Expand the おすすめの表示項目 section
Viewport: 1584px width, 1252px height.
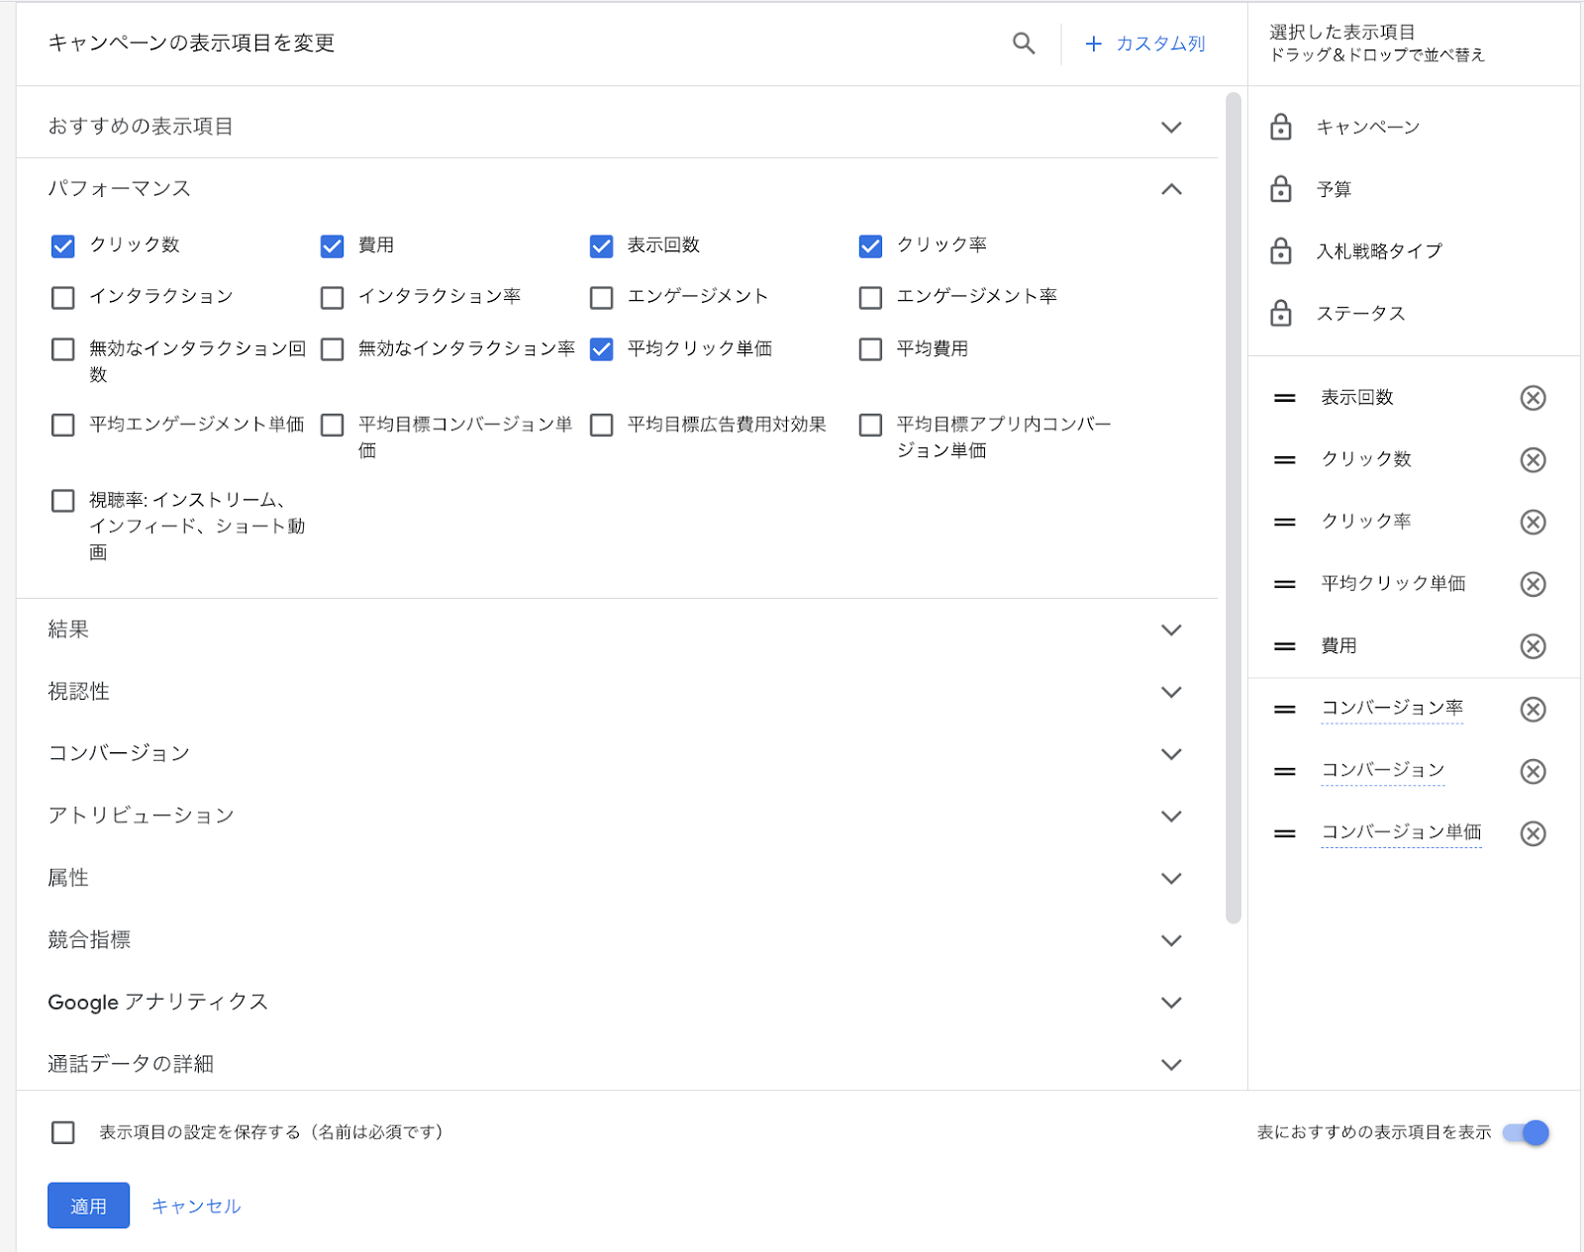pyautogui.click(x=1171, y=127)
